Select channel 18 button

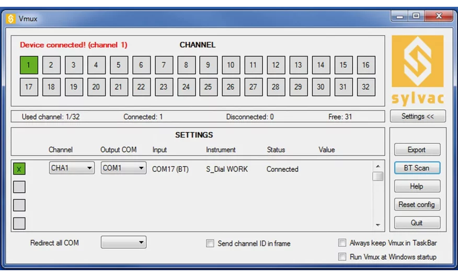click(x=51, y=87)
